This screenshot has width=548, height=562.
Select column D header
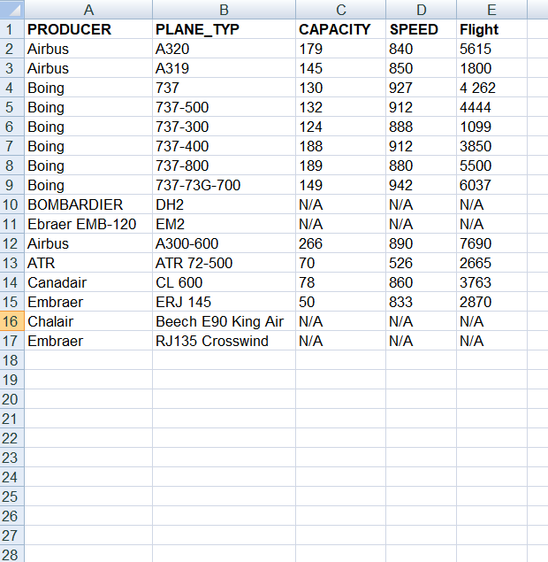tap(421, 10)
